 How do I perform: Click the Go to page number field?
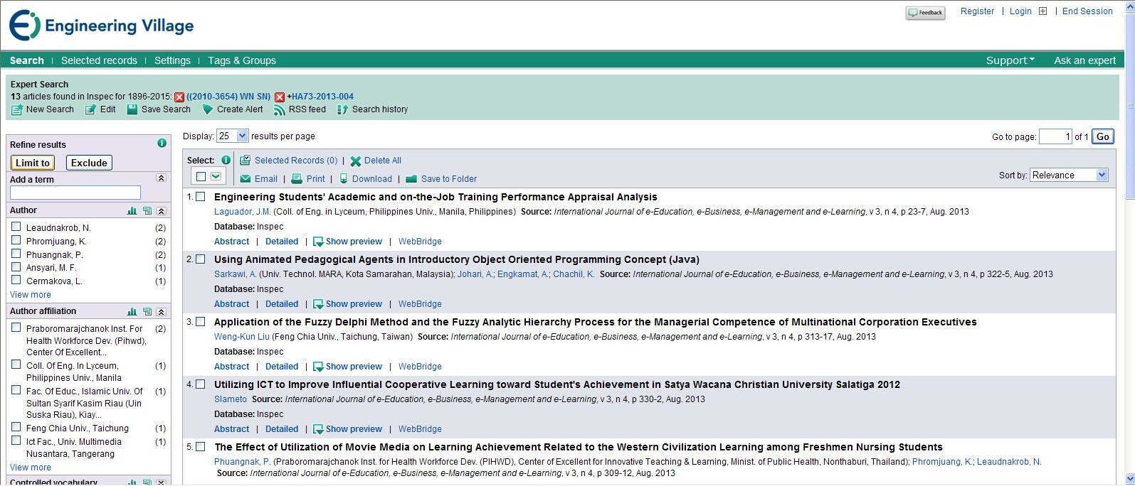coord(1055,136)
